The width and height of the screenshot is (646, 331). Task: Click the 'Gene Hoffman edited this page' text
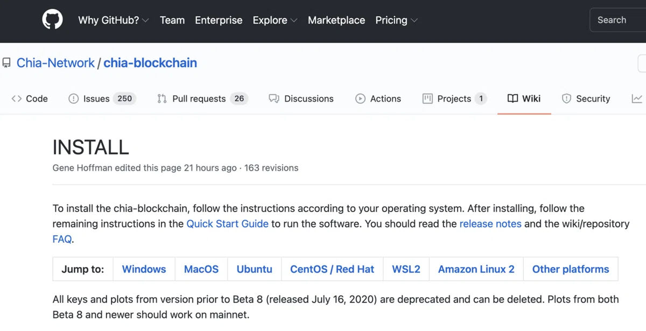pyautogui.click(x=117, y=168)
